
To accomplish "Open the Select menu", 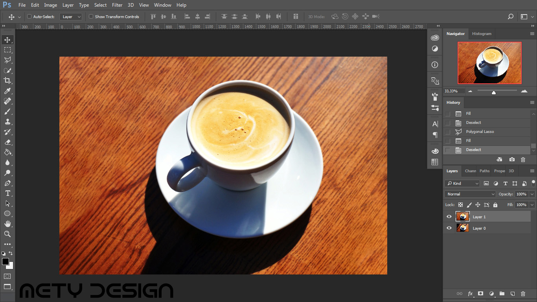I will pos(100,5).
